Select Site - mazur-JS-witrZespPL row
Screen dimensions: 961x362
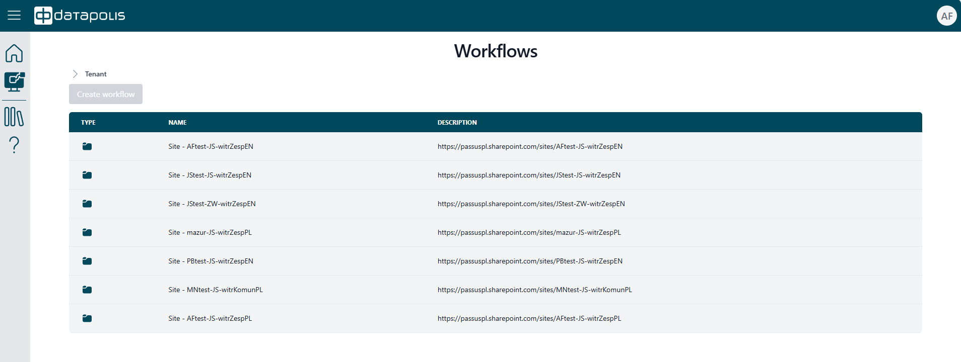[210, 232]
